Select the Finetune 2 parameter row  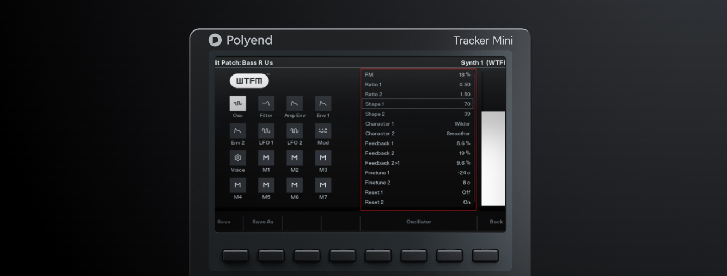coord(418,183)
